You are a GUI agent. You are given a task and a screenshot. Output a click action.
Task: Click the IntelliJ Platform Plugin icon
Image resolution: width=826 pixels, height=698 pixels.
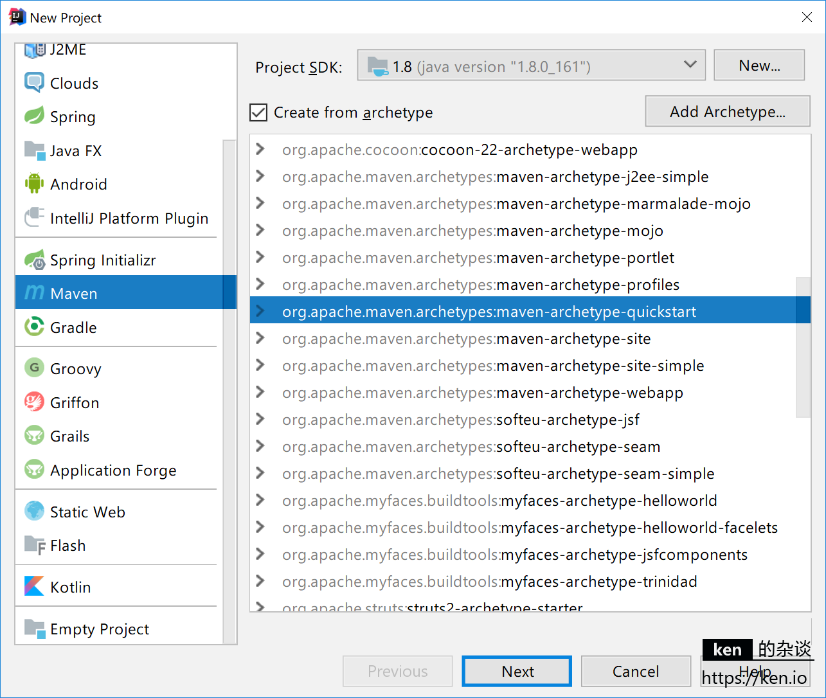[34, 218]
